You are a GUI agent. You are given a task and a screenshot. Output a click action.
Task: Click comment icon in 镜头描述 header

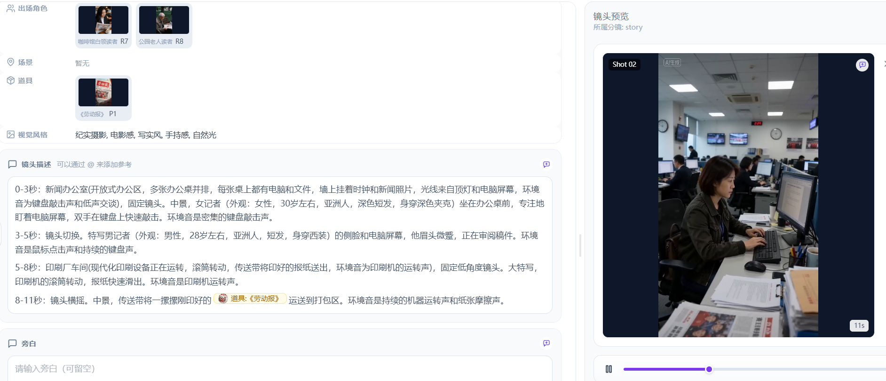(x=546, y=165)
